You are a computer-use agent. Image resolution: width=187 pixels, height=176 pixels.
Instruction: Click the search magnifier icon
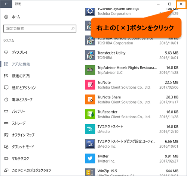(x=73, y=29)
